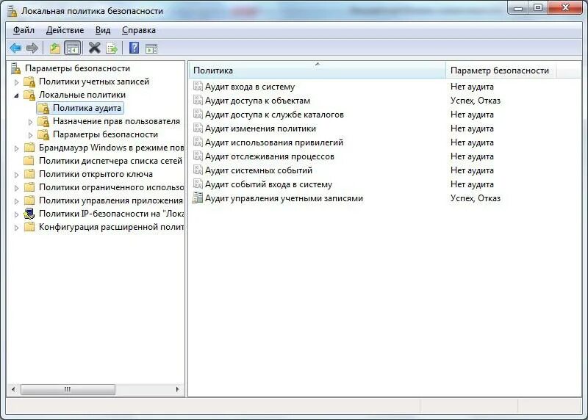Click the icon of Аудит изменения политики
Screen dimensions: 588x420
(198, 128)
